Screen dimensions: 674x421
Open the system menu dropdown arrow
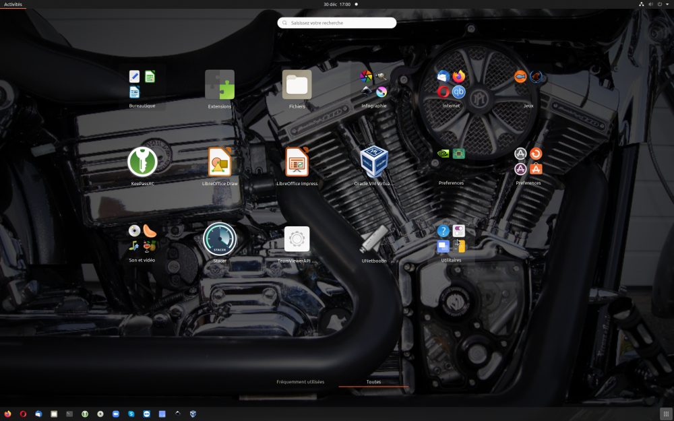coord(667,4)
